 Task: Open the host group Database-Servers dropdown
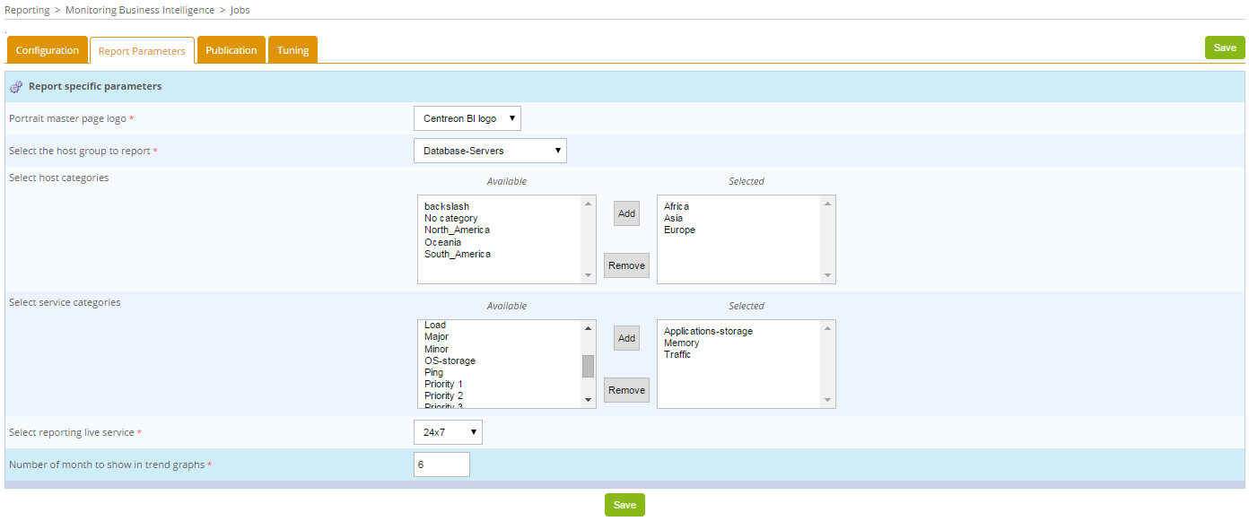[490, 151]
